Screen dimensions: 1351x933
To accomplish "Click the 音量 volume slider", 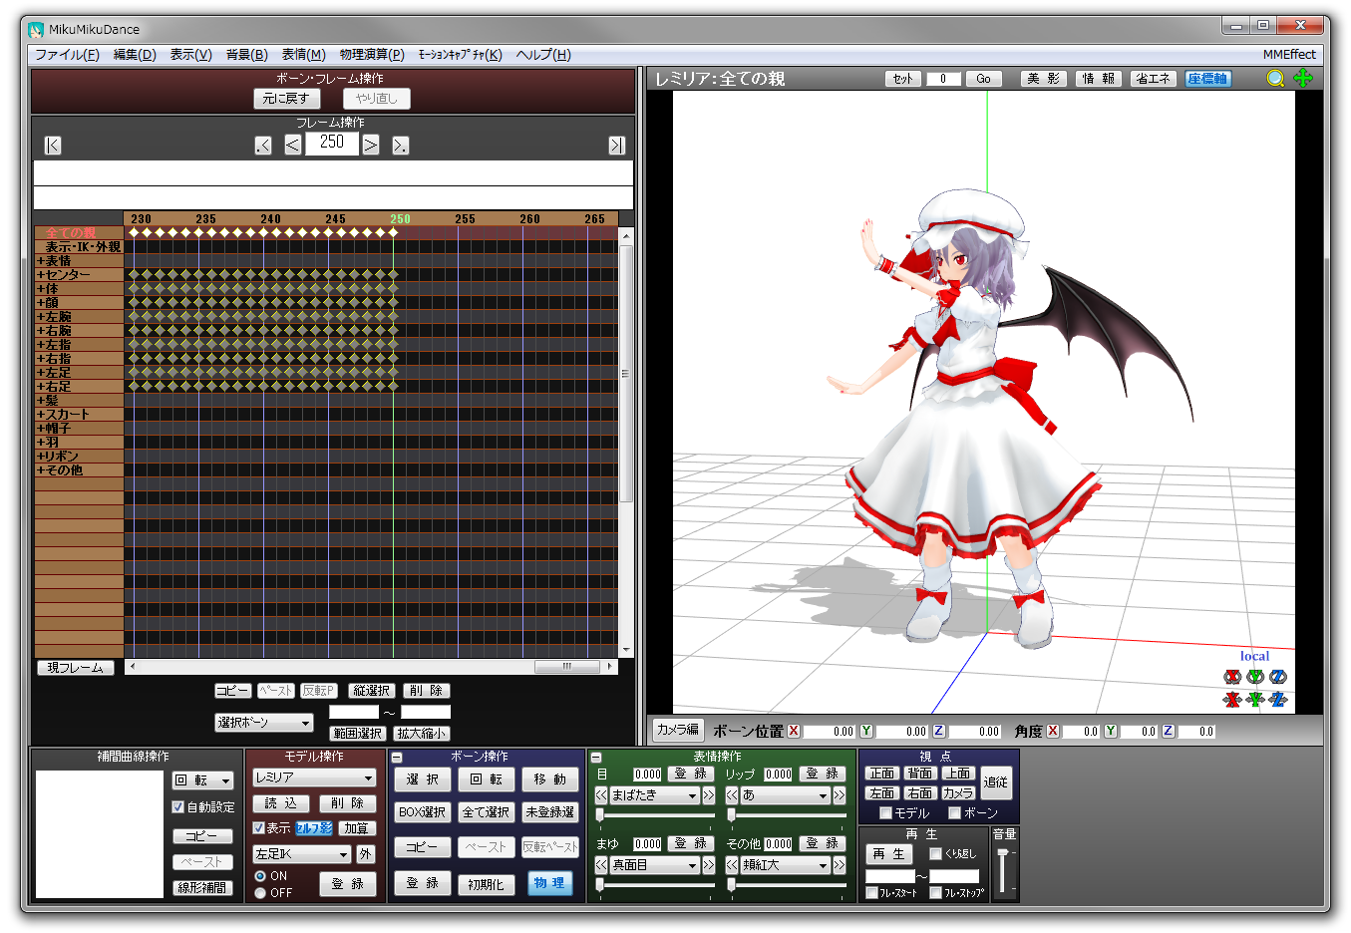I will pyautogui.click(x=1003, y=871).
